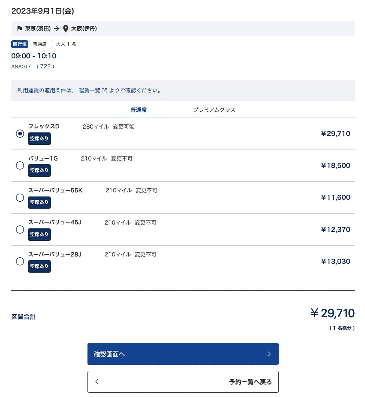Proceed with the 確認画面へ button
Screen dimensions: 365x397
tap(183, 354)
